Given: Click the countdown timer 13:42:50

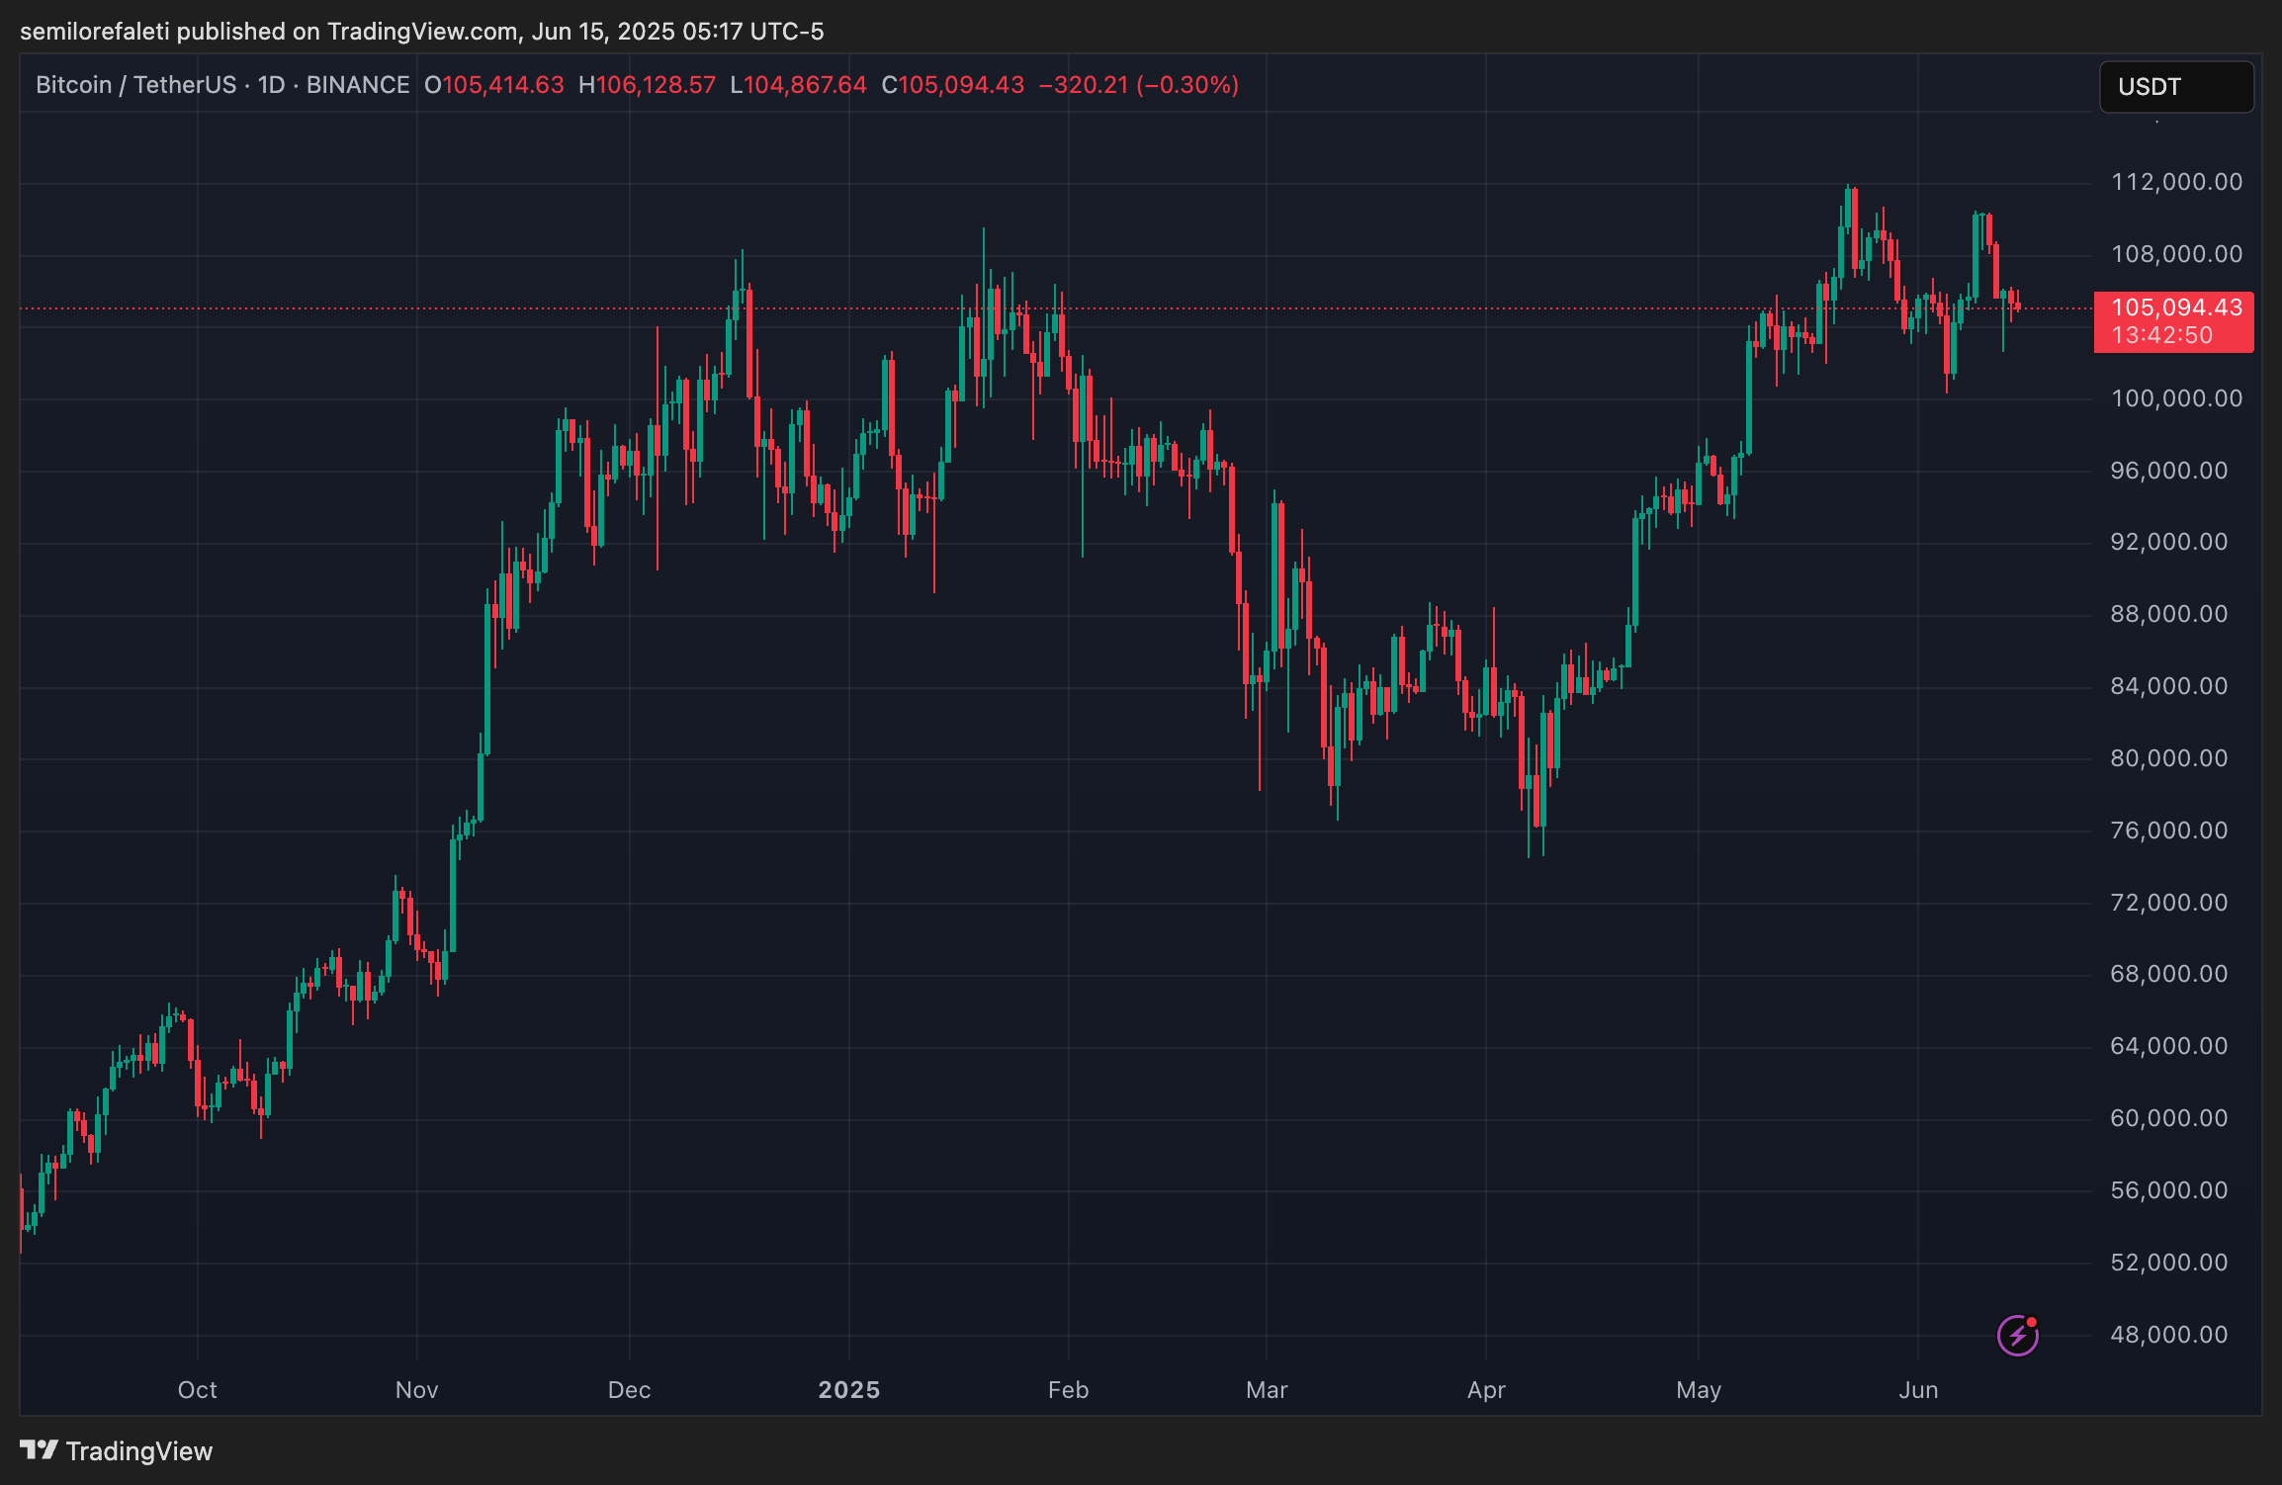Looking at the screenshot, I should pos(2162,335).
